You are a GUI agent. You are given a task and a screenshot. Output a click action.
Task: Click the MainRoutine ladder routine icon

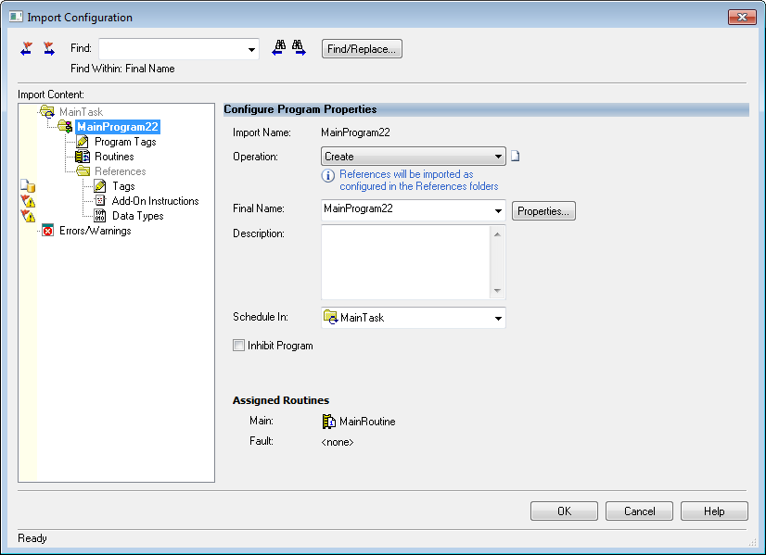pyautogui.click(x=329, y=422)
